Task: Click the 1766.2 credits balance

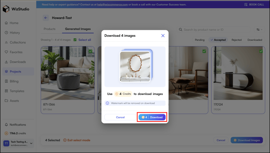Action: [15, 133]
